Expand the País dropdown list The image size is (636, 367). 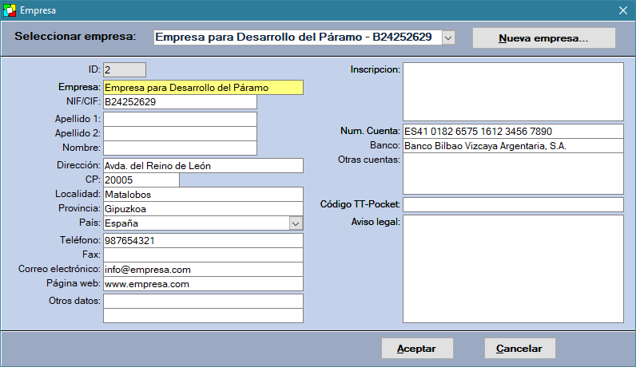(296, 223)
